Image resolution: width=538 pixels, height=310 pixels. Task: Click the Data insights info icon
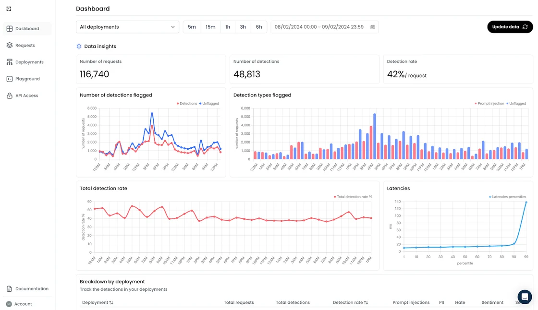(79, 46)
